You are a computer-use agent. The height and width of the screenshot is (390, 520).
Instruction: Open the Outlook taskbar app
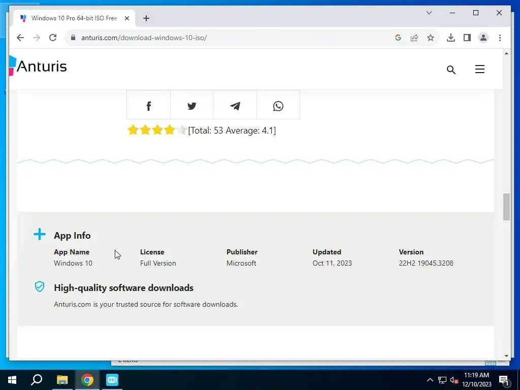112,380
